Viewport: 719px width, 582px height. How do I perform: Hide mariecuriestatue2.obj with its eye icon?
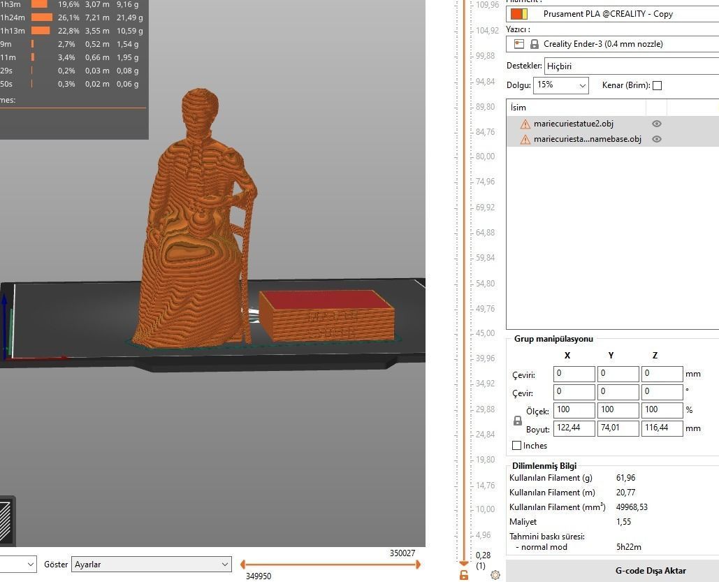point(657,124)
